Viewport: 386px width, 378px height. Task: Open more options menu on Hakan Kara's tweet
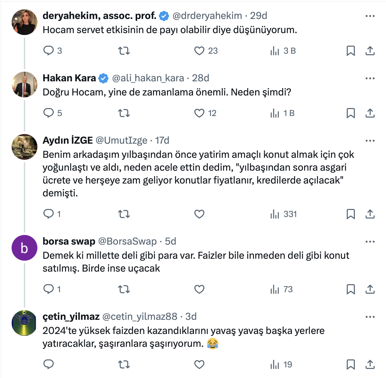tap(370, 78)
